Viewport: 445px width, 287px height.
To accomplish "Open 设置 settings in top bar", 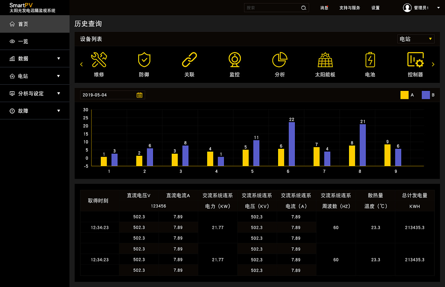I will click(375, 8).
